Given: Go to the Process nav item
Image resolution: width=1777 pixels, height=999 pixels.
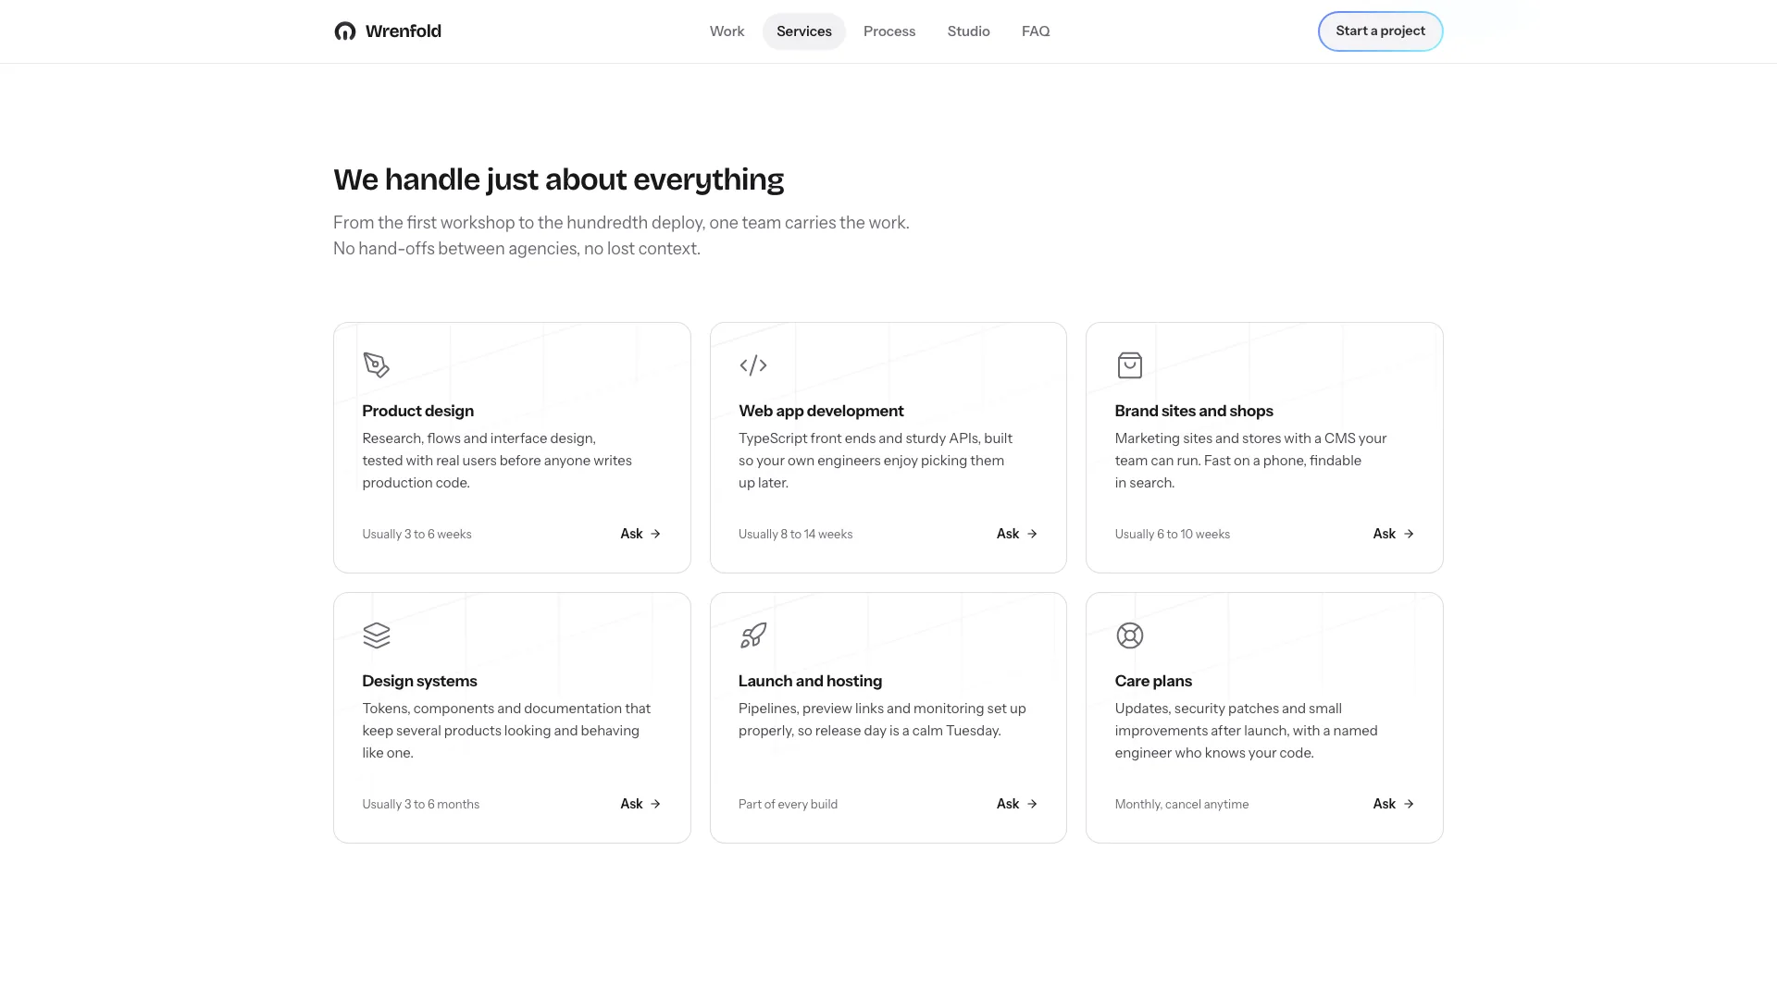Looking at the screenshot, I should coord(889,31).
